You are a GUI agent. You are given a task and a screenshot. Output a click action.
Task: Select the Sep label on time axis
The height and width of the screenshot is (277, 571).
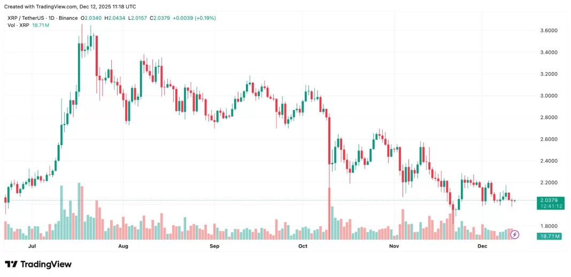214,246
